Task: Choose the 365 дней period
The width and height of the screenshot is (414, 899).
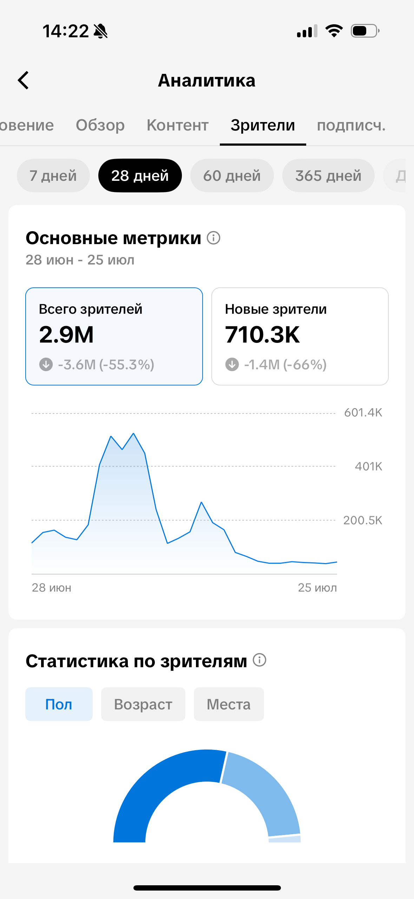Action: click(x=328, y=176)
